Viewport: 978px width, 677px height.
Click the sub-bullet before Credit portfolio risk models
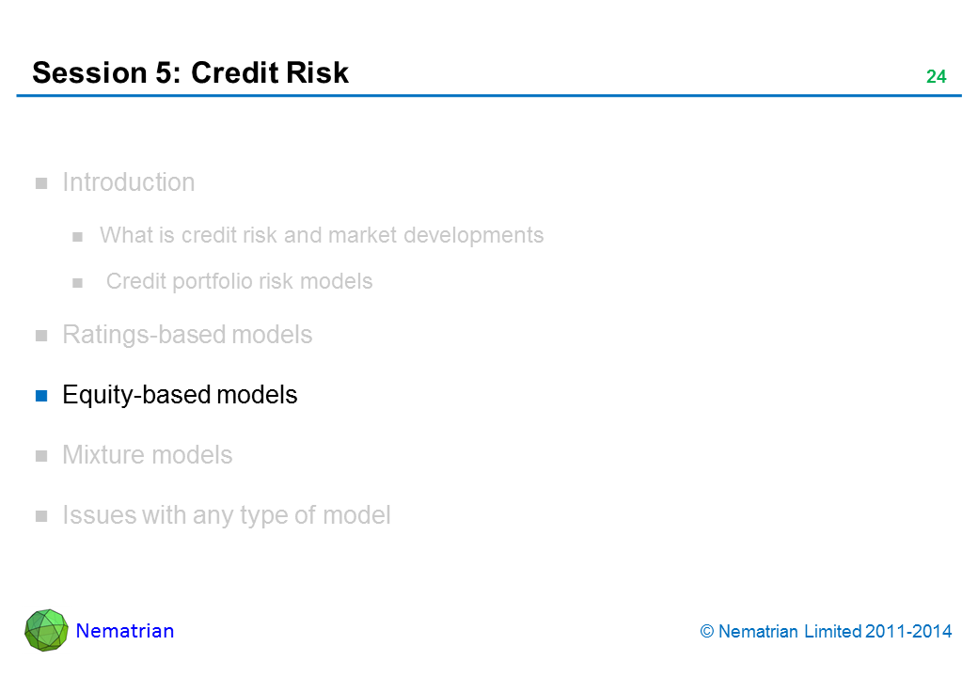79,282
